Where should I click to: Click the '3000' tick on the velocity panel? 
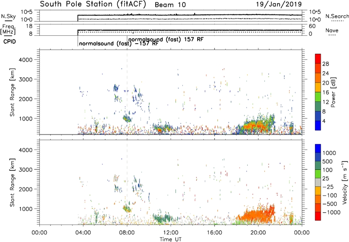[x=25, y=169]
